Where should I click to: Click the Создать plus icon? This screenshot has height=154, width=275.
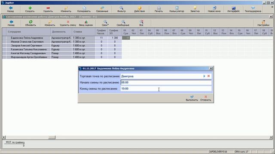click(30, 8)
